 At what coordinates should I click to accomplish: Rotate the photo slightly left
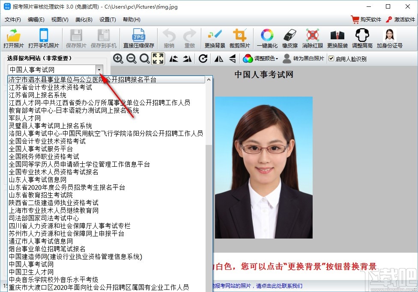coord(174,59)
